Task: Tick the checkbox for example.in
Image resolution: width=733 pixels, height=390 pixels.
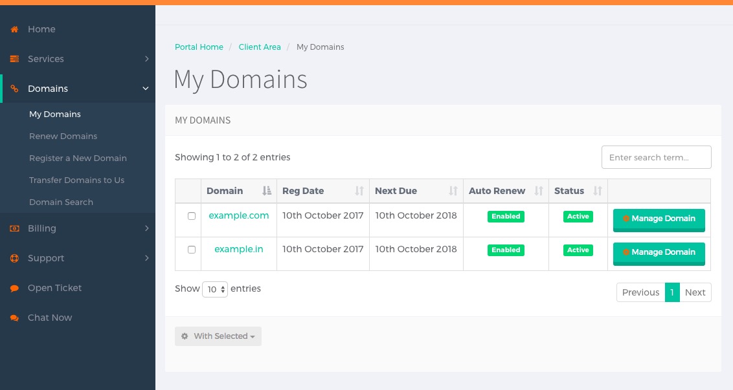Action: [192, 250]
